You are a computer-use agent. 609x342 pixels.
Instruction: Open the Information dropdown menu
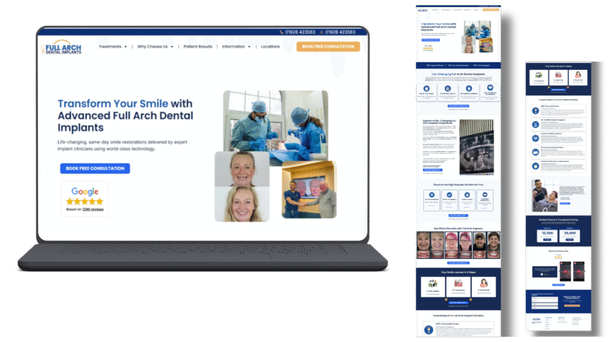click(236, 46)
